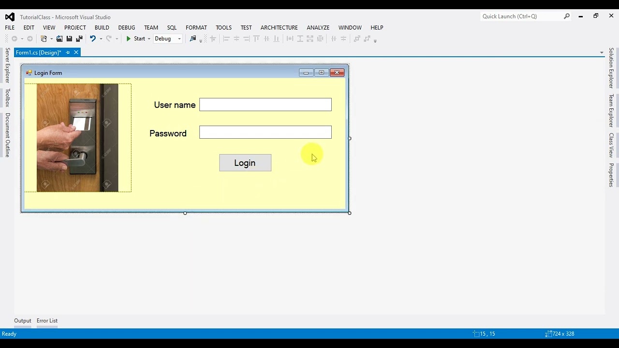Image resolution: width=619 pixels, height=348 pixels.
Task: Save the current file with Save icon
Action: [x=69, y=39]
